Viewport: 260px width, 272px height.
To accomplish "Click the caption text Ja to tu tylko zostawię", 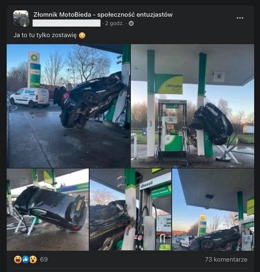I will tap(45, 35).
